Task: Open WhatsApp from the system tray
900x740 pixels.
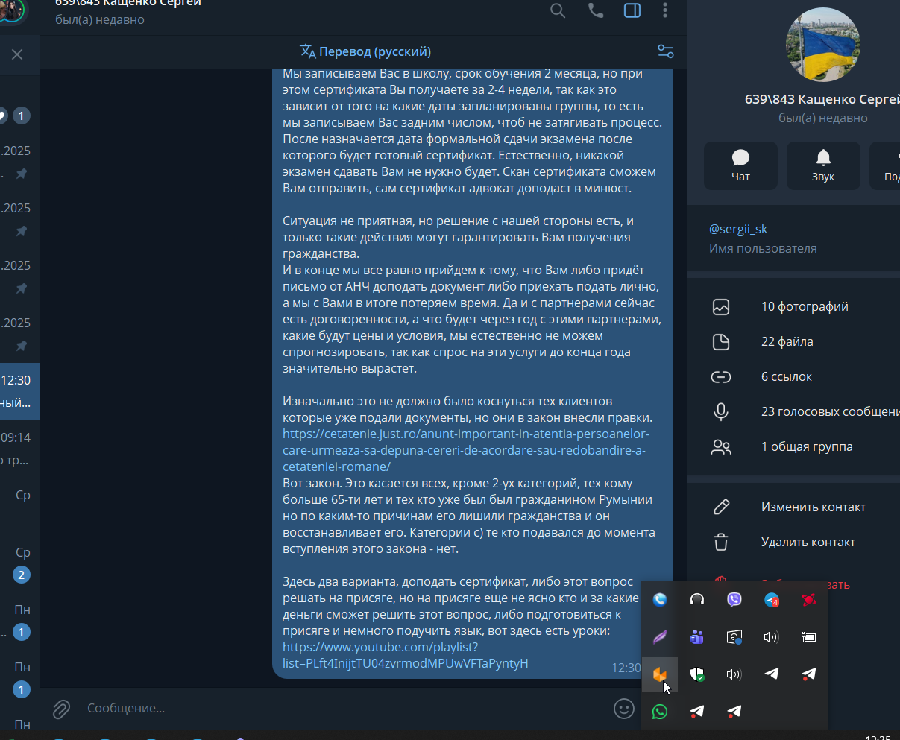Action: point(660,712)
